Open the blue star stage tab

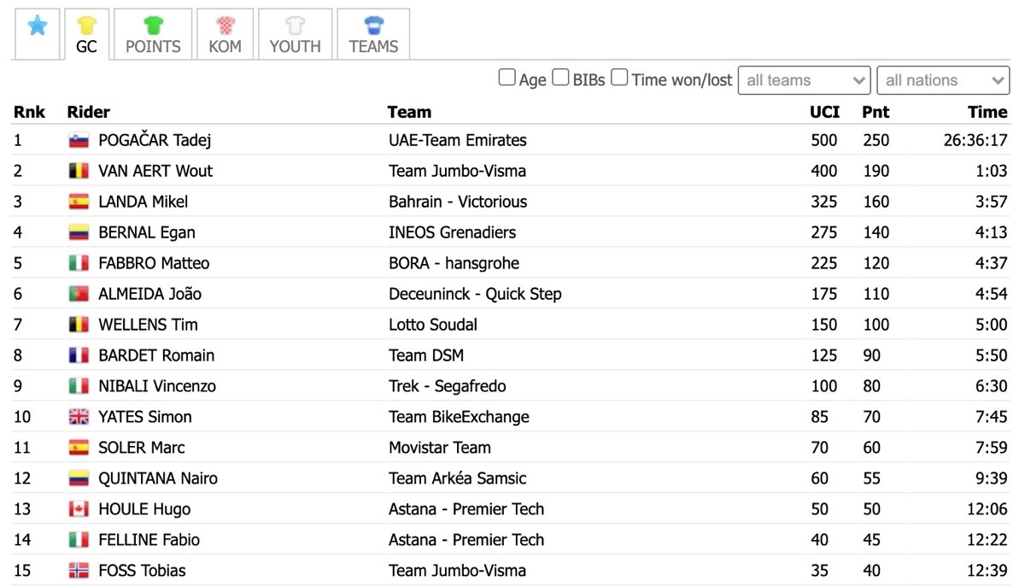click(x=36, y=32)
